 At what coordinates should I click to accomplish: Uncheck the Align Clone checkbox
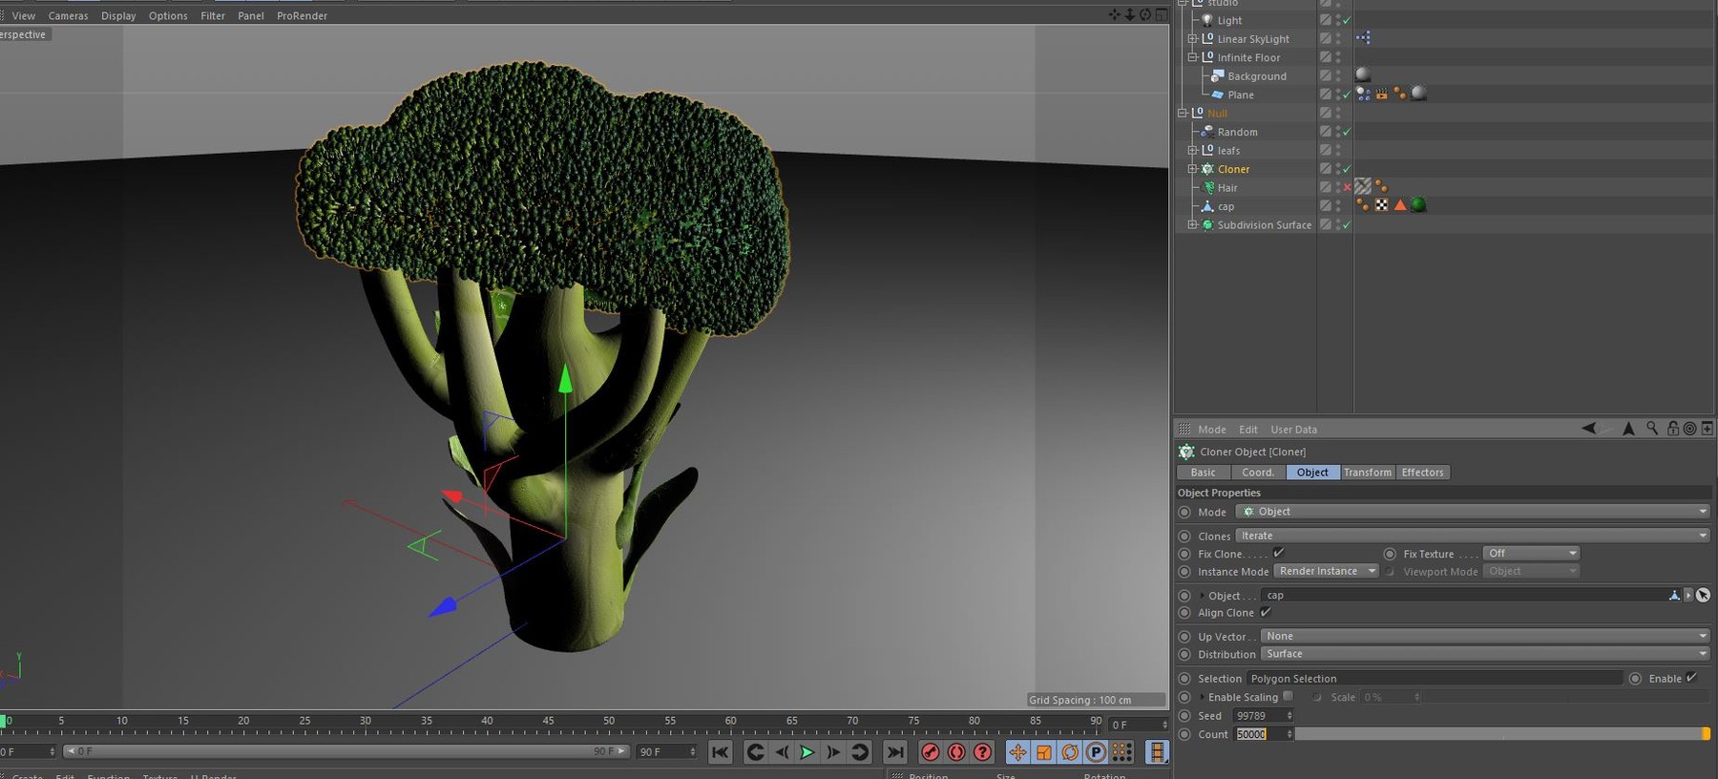(x=1266, y=612)
